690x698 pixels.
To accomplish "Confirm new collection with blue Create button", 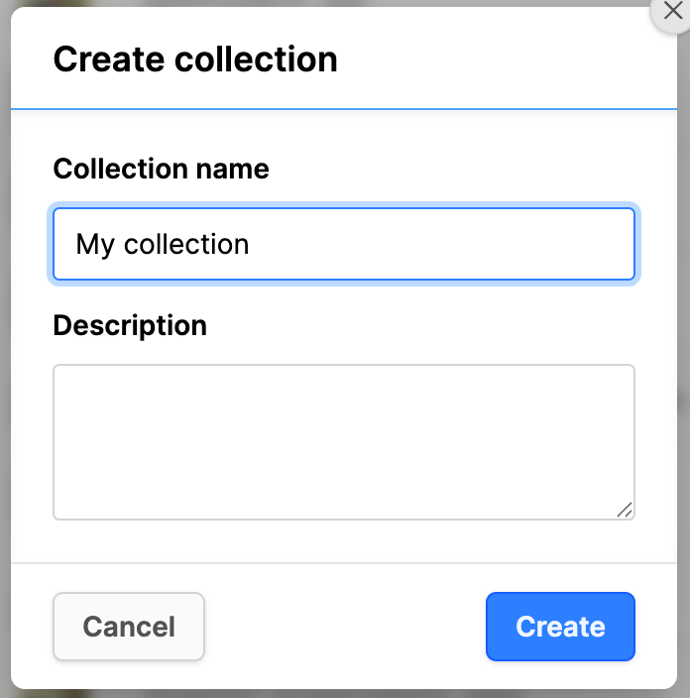I will 560,627.
